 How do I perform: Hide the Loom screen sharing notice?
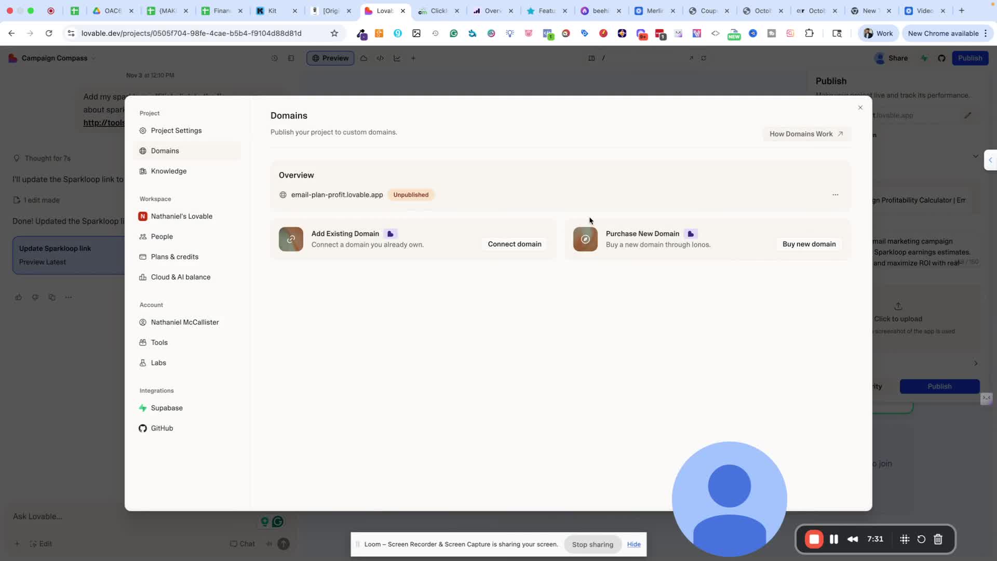[634, 544]
